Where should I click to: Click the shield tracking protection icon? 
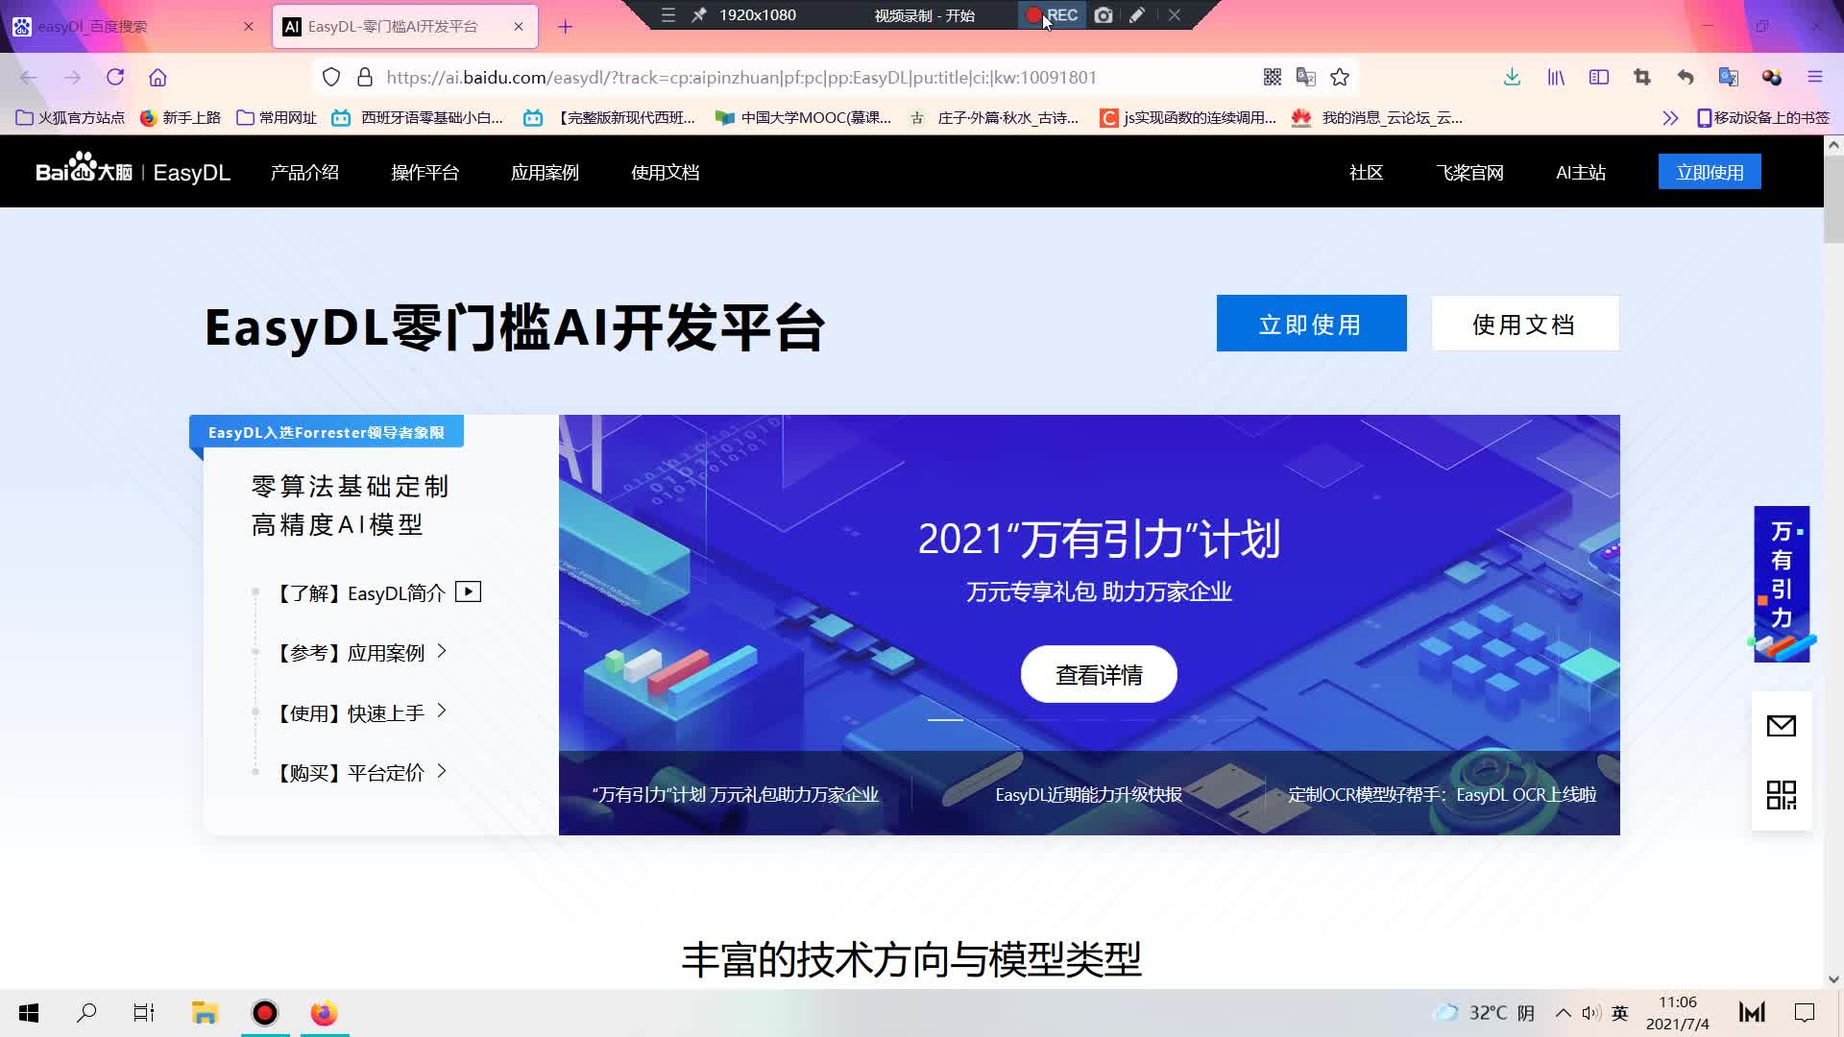pyautogui.click(x=331, y=77)
